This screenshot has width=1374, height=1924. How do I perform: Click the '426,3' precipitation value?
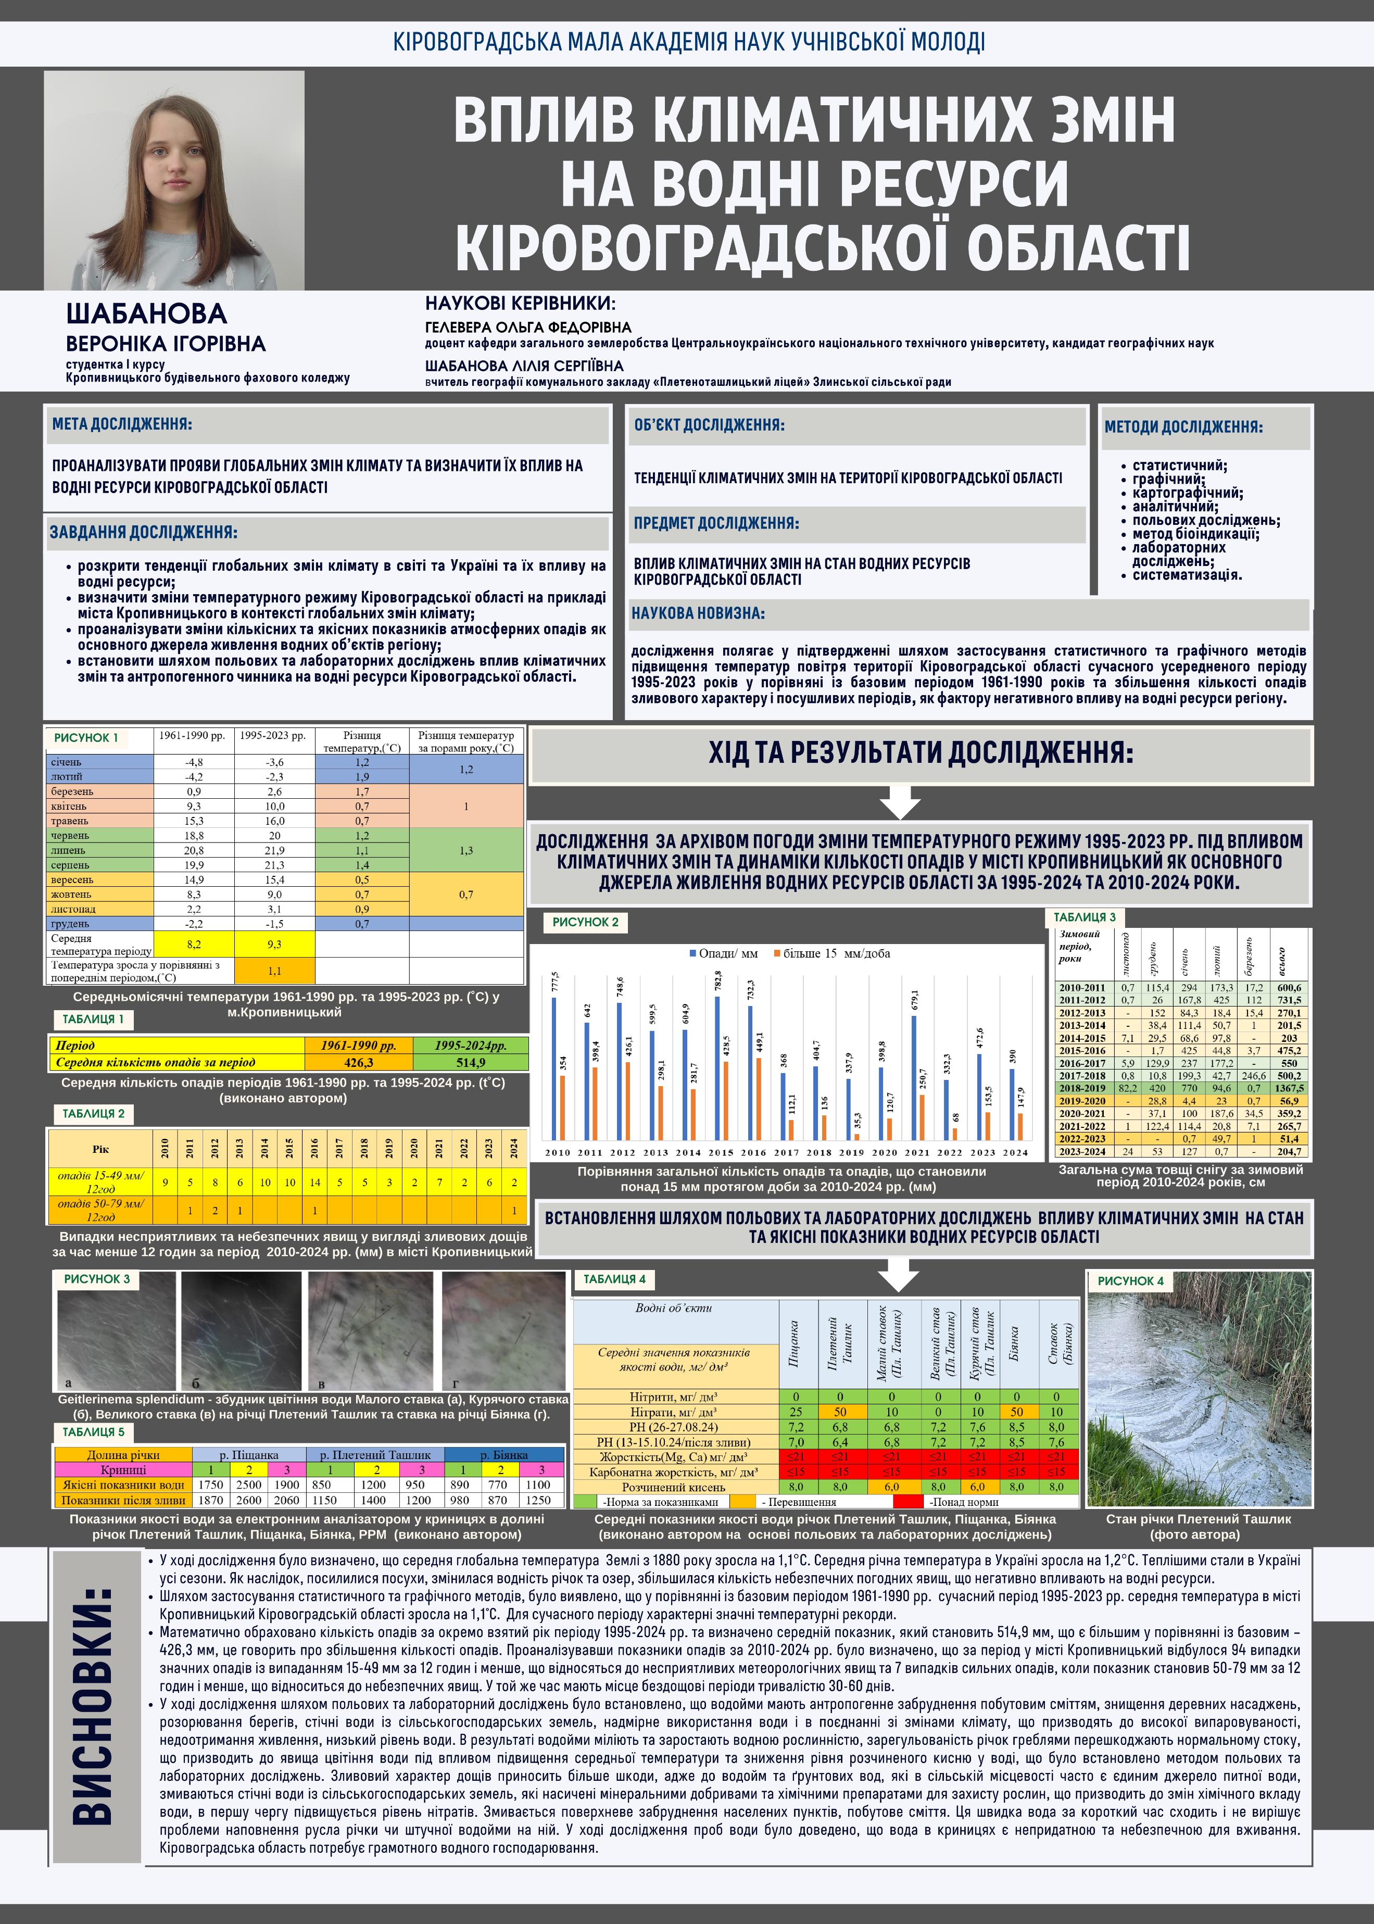pyautogui.click(x=359, y=1062)
